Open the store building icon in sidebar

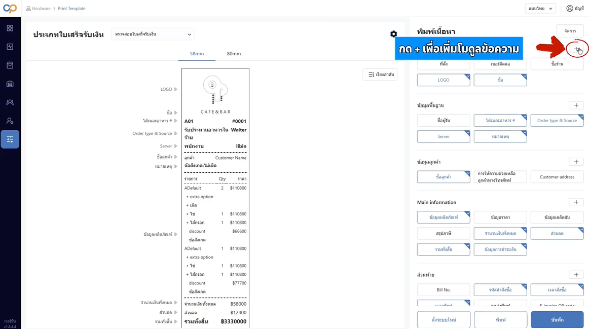(10, 84)
